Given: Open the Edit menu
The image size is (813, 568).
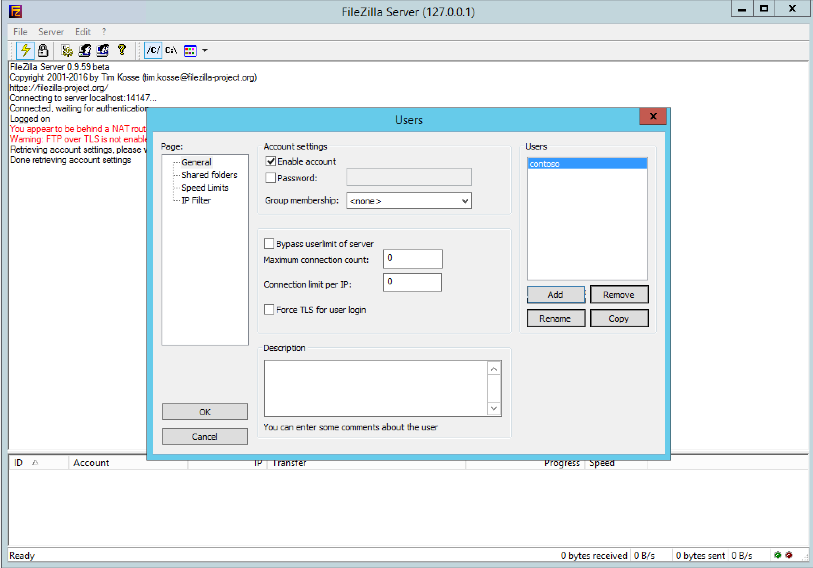Looking at the screenshot, I should (83, 32).
